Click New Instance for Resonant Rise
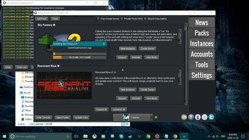 point(128,89)
